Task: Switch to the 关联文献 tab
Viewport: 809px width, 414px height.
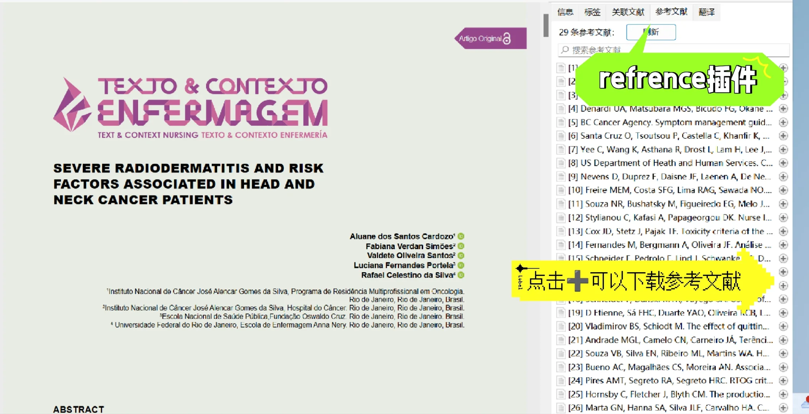Action: click(x=628, y=12)
